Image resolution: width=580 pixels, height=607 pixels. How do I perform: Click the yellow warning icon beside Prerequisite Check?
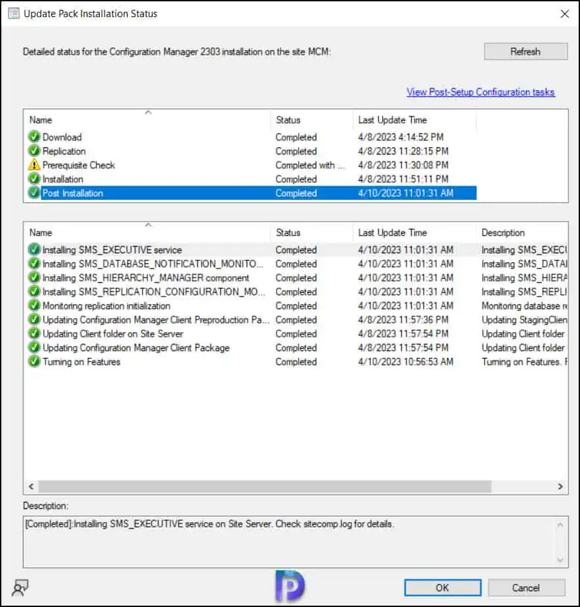click(x=34, y=164)
